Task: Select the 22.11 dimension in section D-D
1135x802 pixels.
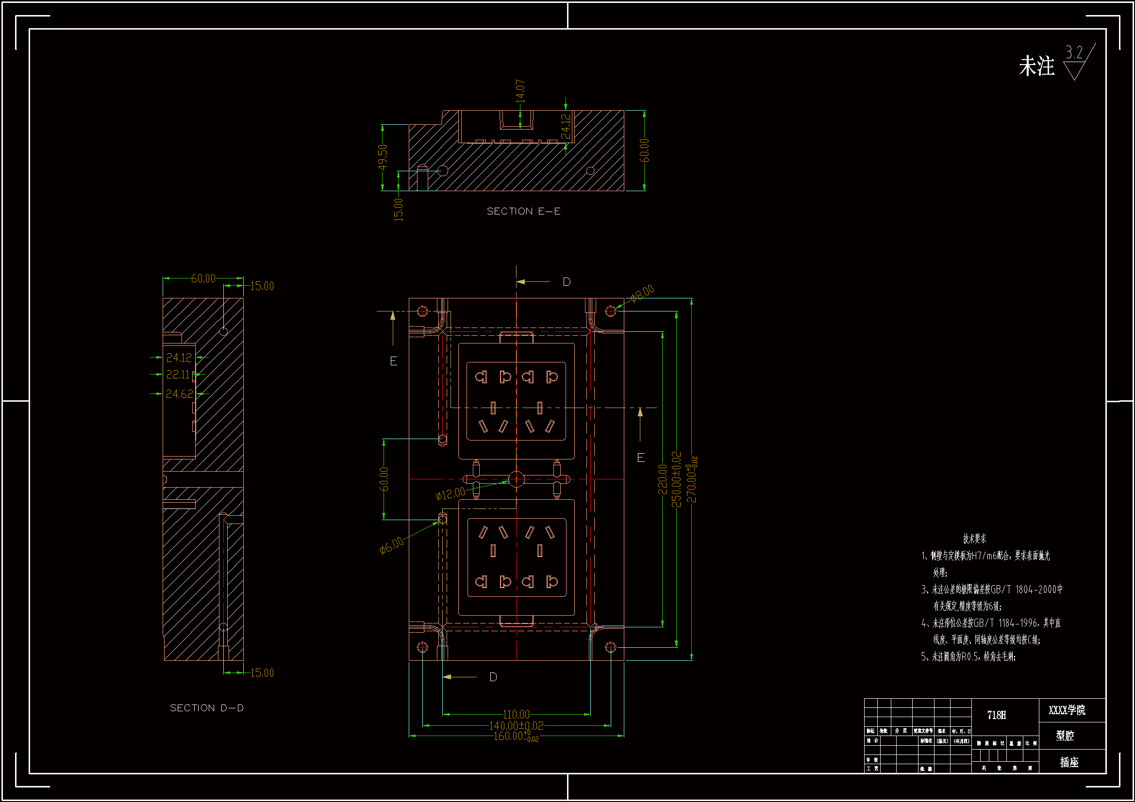Action: click(x=178, y=375)
